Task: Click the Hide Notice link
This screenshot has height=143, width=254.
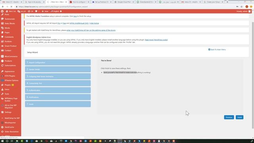Action: coord(94,23)
